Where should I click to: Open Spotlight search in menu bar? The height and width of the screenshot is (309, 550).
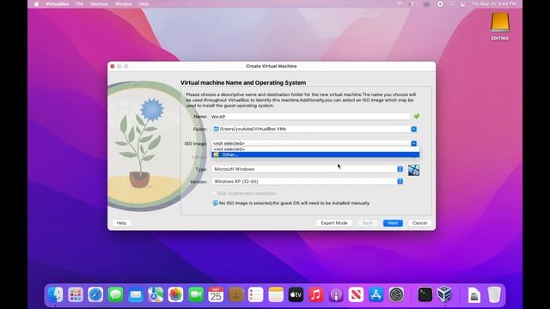point(452,3)
